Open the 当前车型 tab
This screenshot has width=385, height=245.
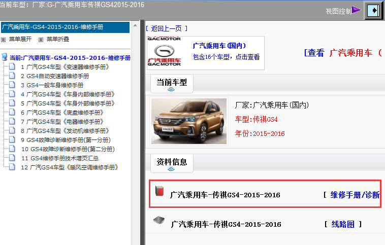coord(172,83)
